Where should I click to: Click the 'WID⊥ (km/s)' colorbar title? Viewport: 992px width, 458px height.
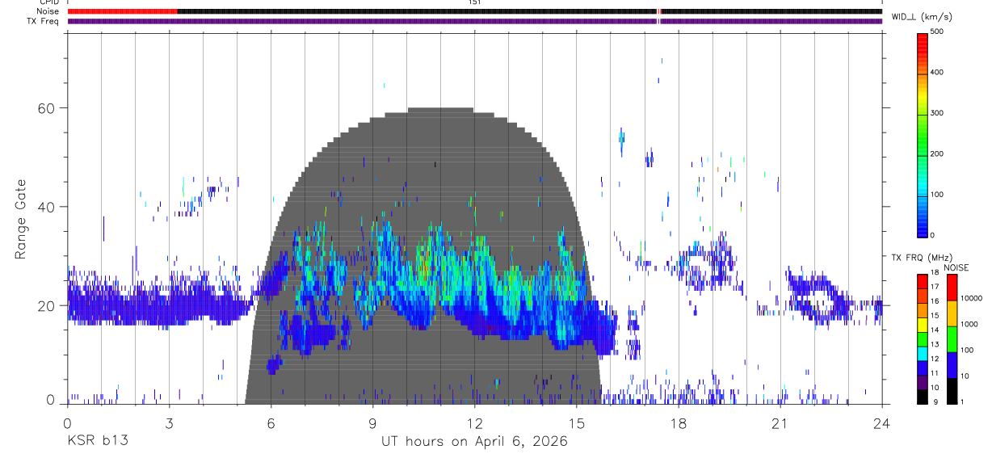922,16
